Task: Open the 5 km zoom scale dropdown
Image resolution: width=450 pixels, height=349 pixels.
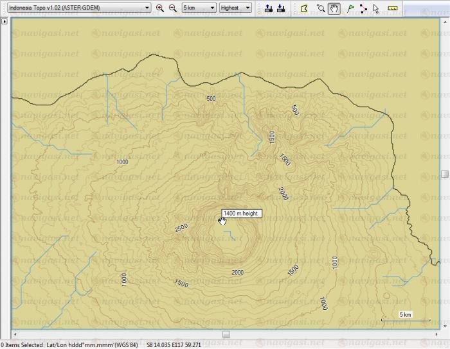Action: coord(212,8)
